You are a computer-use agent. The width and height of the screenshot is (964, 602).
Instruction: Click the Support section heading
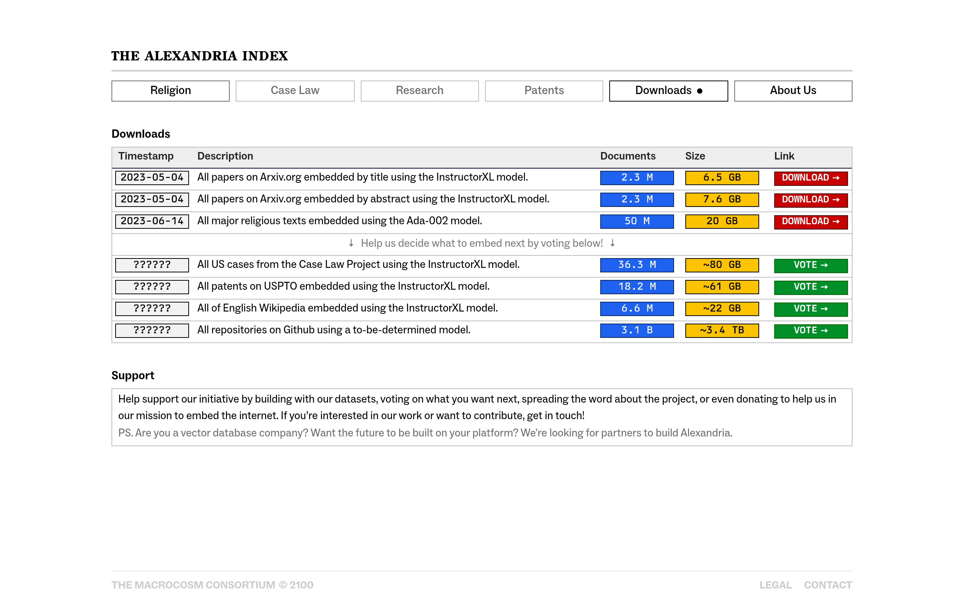point(133,376)
